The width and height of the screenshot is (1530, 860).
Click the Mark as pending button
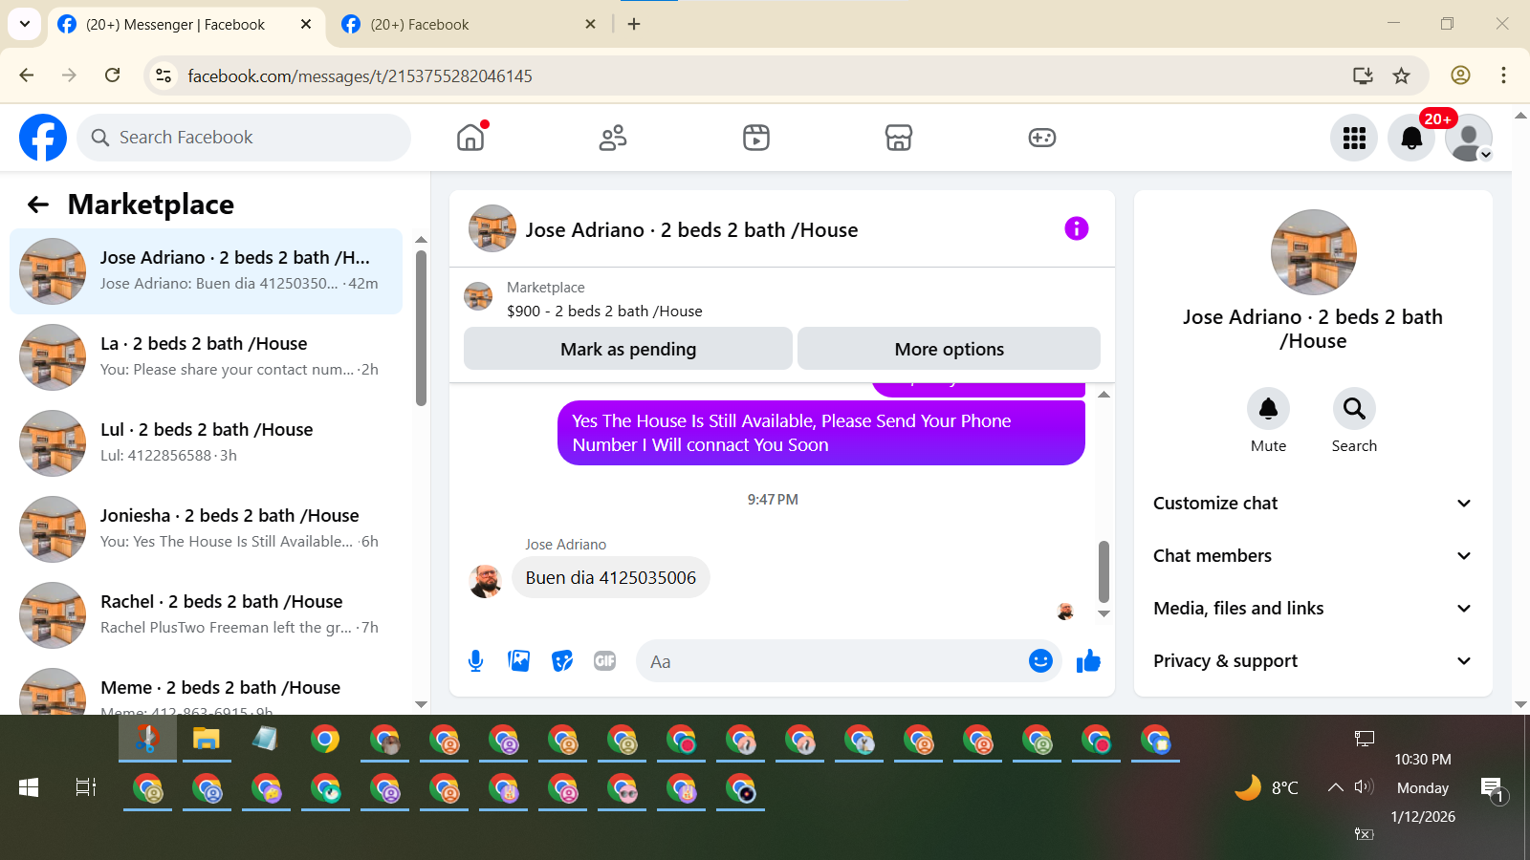(628, 349)
